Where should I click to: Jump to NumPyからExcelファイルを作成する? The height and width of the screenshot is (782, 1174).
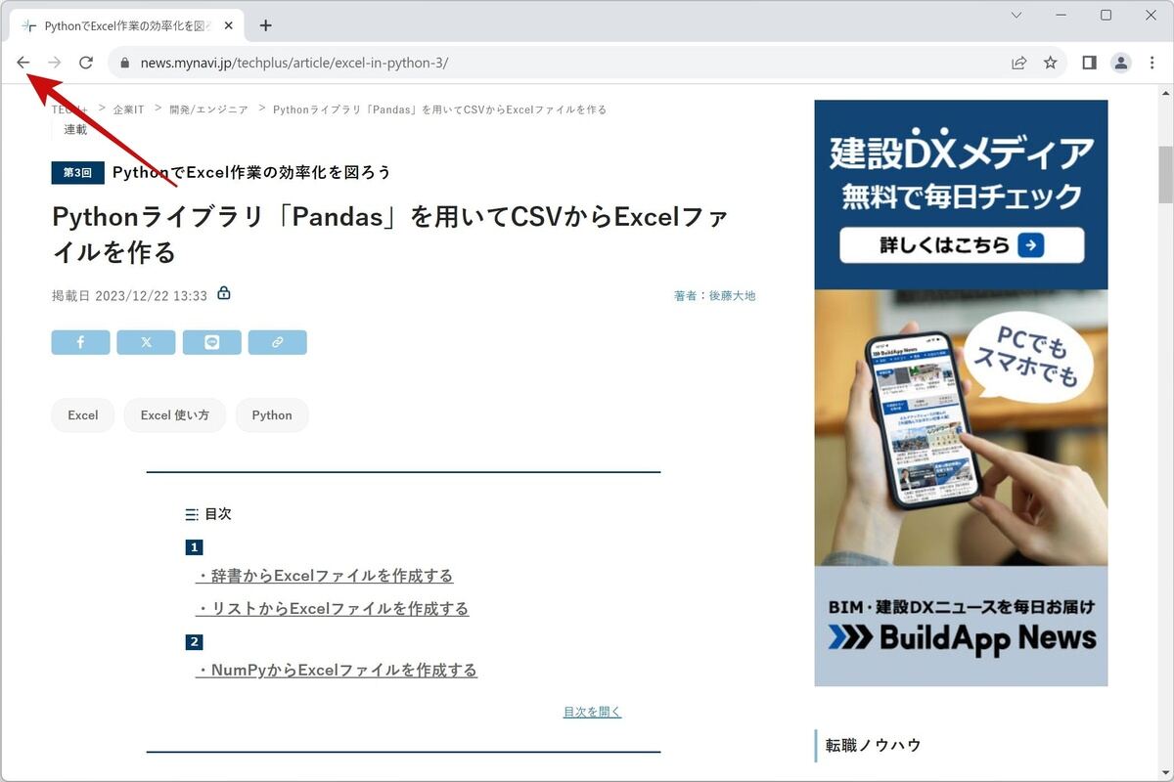coord(337,670)
